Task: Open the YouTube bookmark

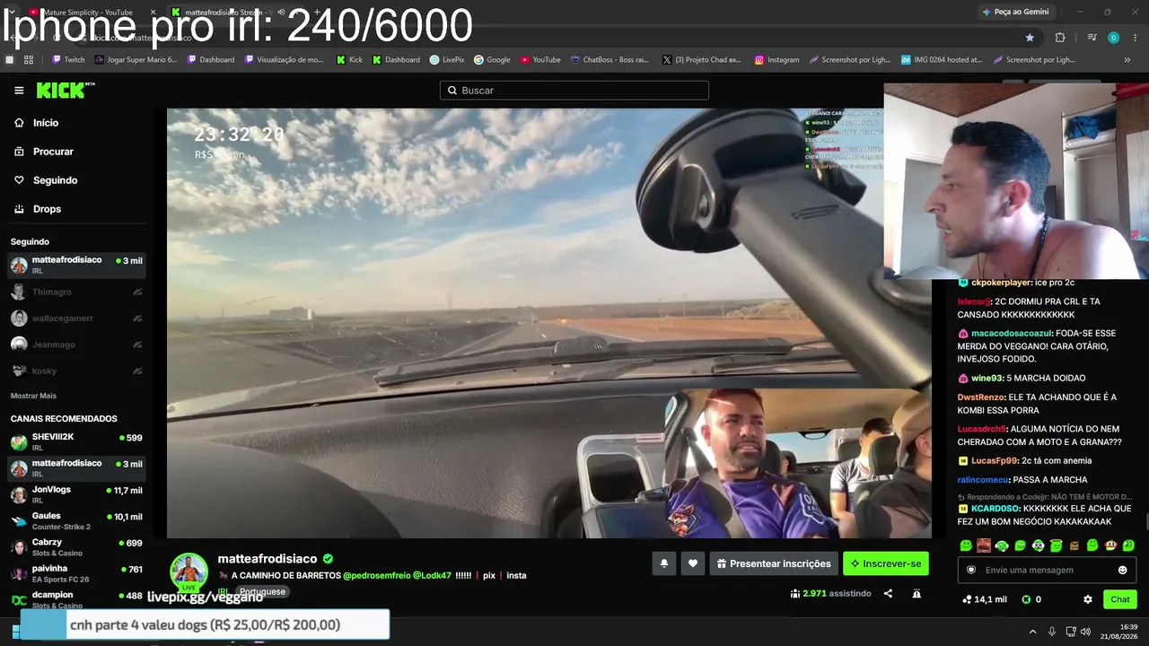Action: tap(540, 60)
